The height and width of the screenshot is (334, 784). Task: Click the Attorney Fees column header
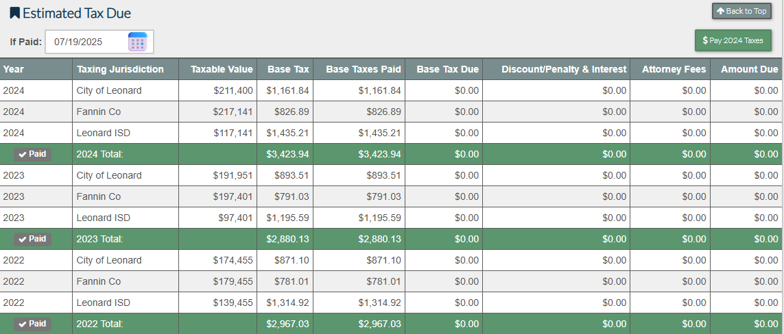click(674, 69)
